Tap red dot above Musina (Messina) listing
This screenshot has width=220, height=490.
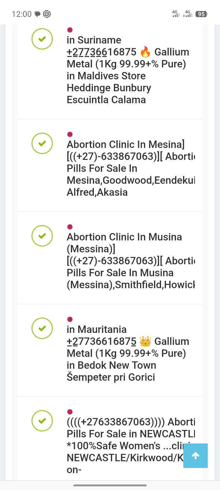[70, 227]
